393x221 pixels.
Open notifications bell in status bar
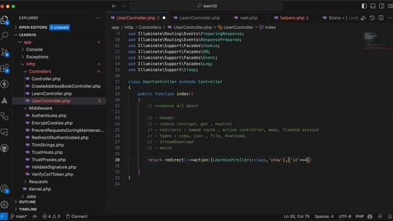[x=390, y=217]
